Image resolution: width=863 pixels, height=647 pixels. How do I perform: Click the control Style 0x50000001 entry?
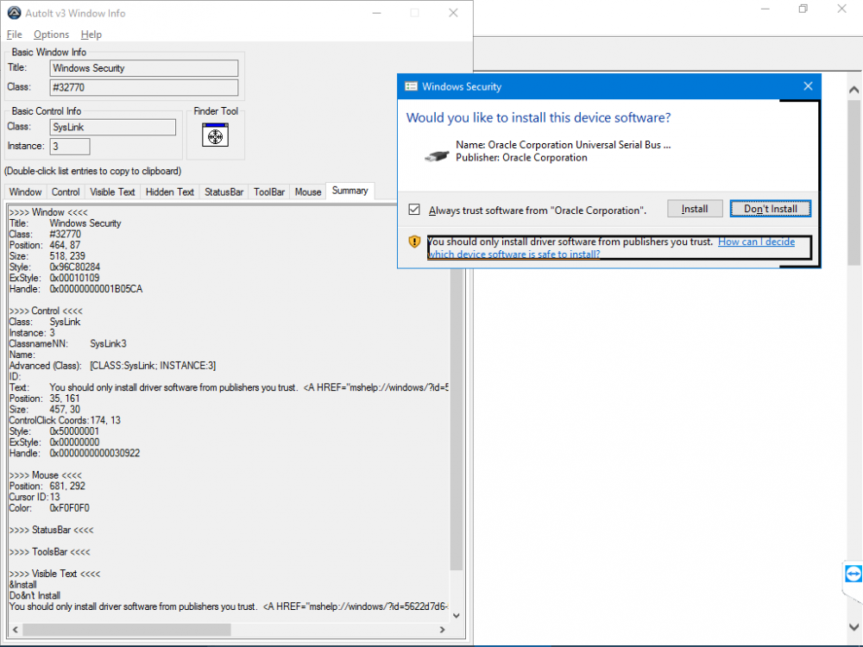tap(54, 431)
